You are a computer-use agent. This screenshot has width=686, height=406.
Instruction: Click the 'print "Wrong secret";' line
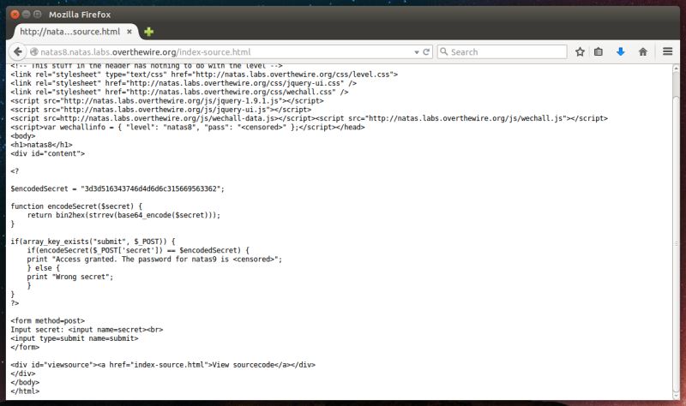point(70,277)
